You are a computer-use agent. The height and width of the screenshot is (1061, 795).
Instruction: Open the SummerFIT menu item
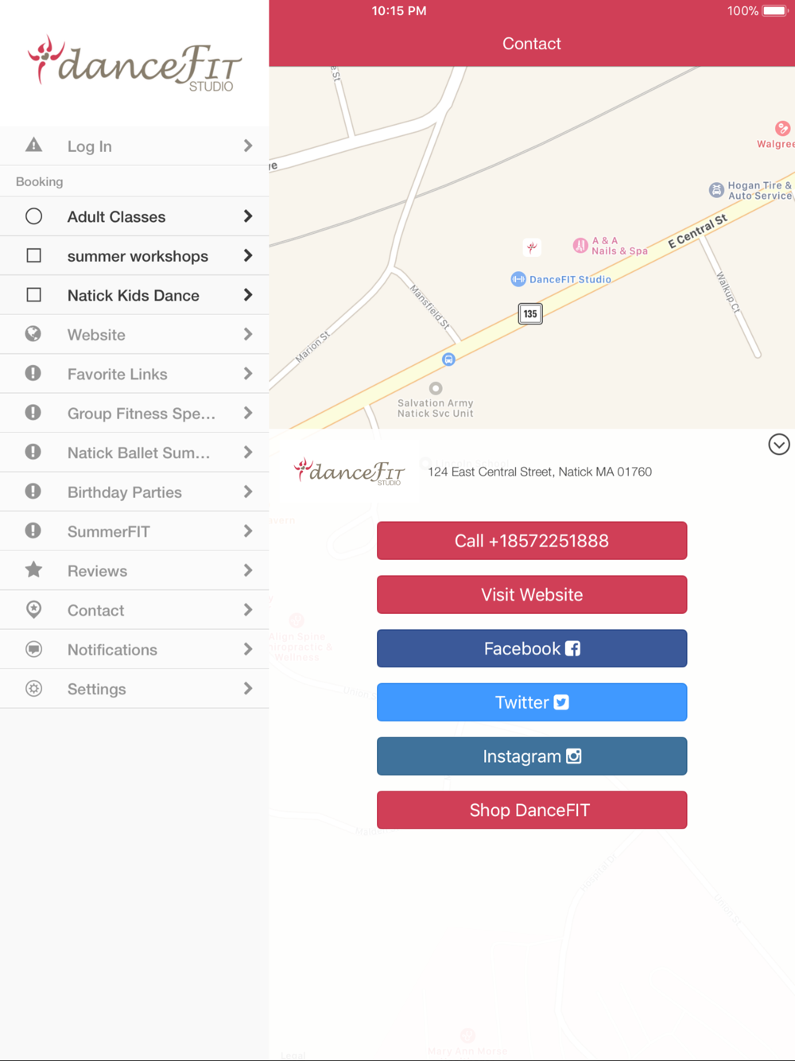coord(134,531)
